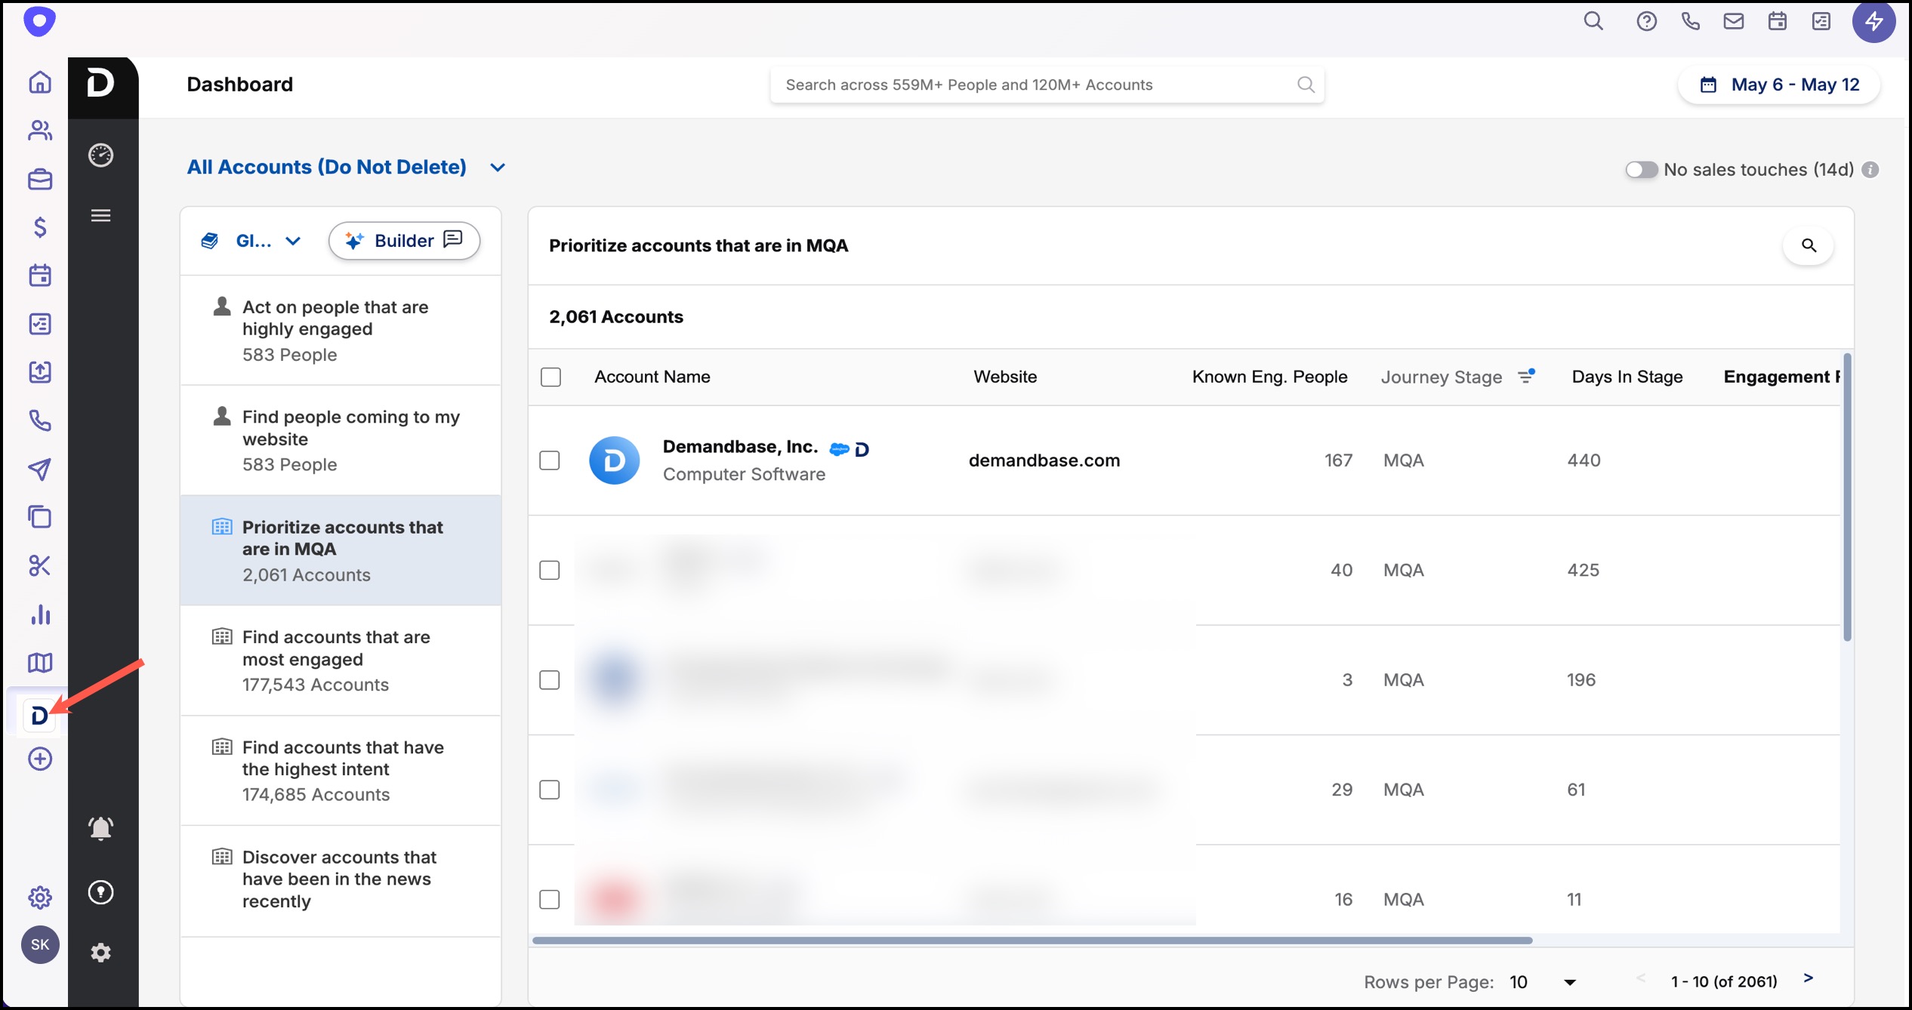1912x1010 pixels.
Task: Select Find accounts that are most engaged
Action: [341, 661]
